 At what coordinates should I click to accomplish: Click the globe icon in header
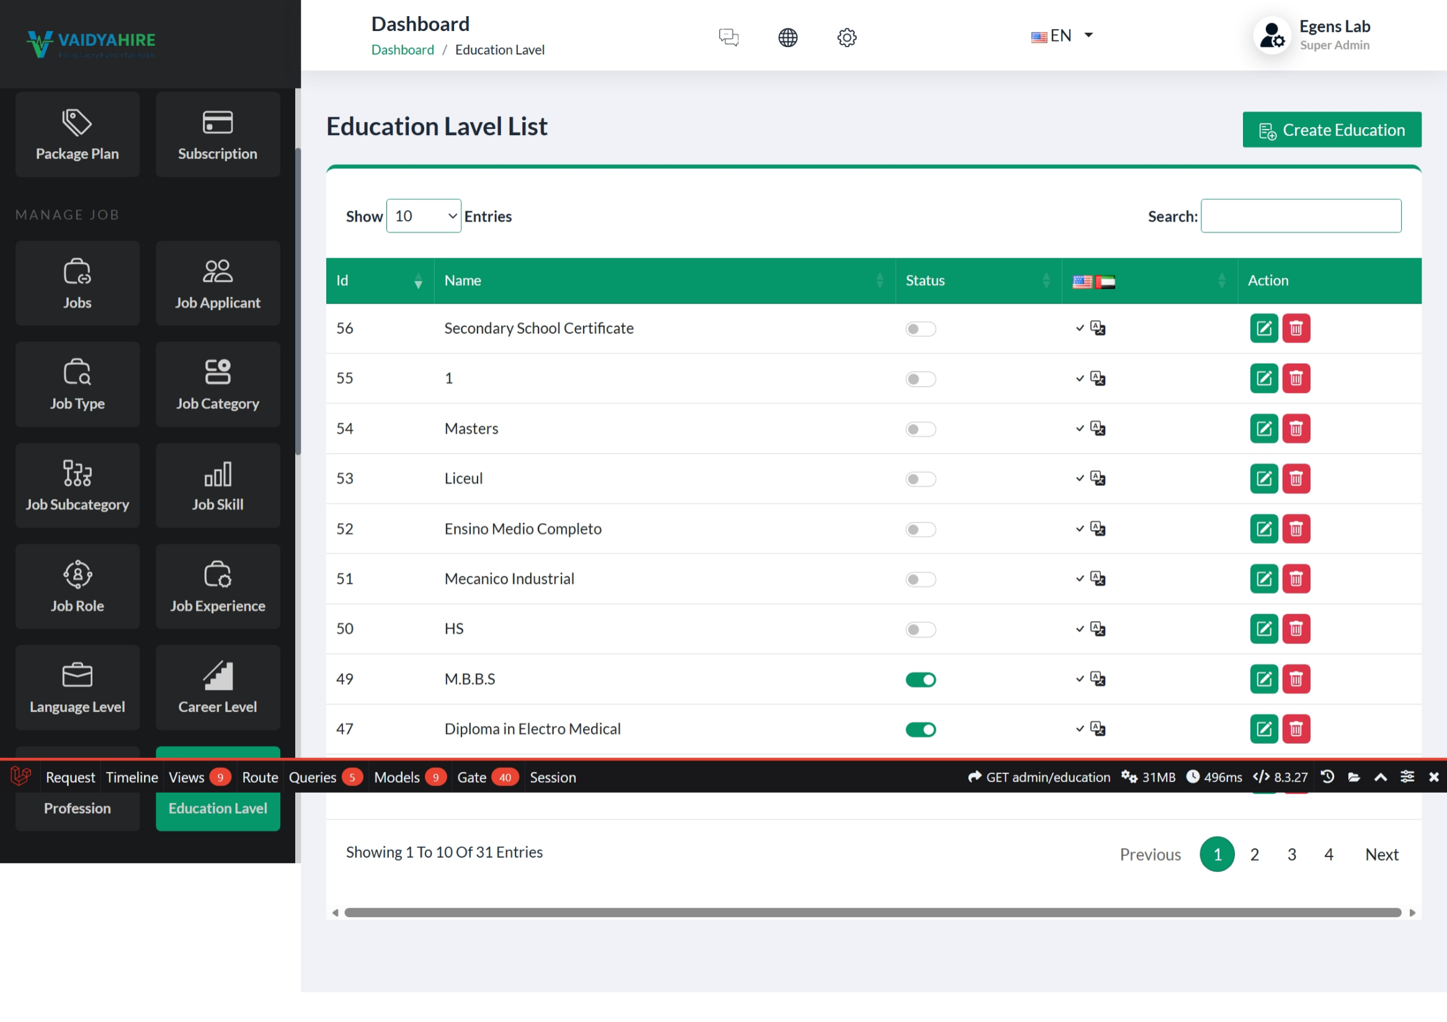787,37
